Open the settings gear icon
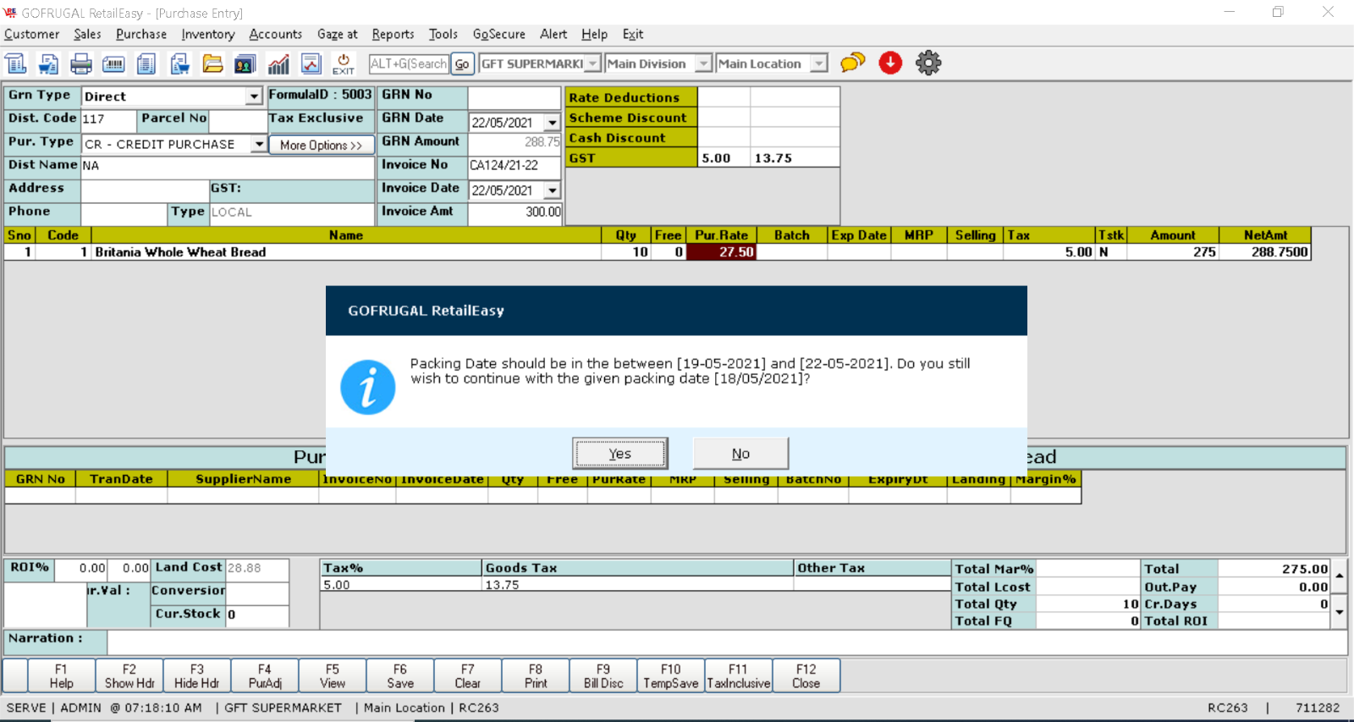Image resolution: width=1354 pixels, height=722 pixels. (x=928, y=63)
